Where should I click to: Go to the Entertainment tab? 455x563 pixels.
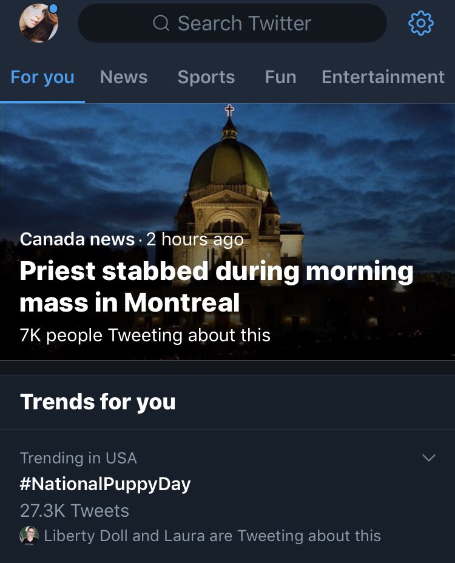tap(383, 77)
